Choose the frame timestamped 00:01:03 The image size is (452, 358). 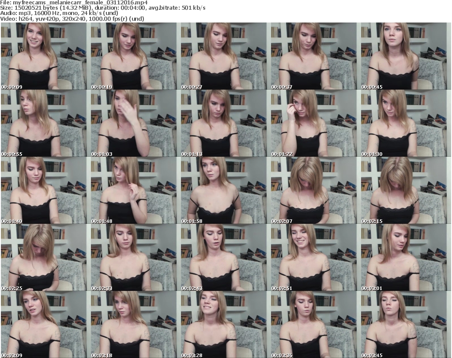134,123
